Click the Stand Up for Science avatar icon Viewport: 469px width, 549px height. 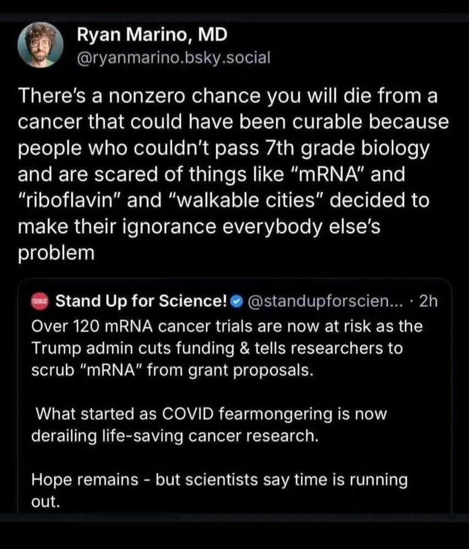[x=40, y=302]
